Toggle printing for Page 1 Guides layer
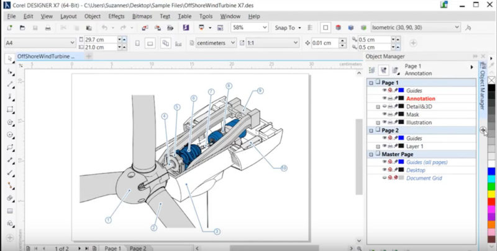 [390, 90]
